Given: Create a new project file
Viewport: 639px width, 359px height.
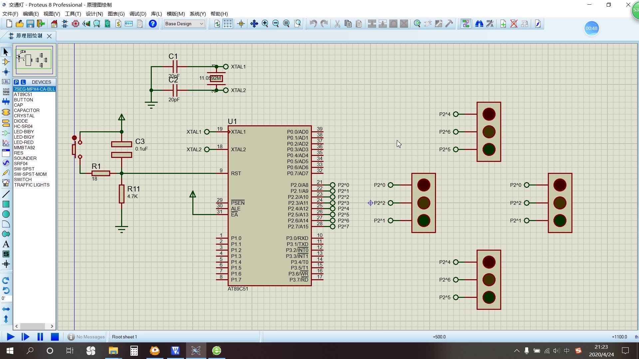Looking at the screenshot, I should (x=9, y=24).
